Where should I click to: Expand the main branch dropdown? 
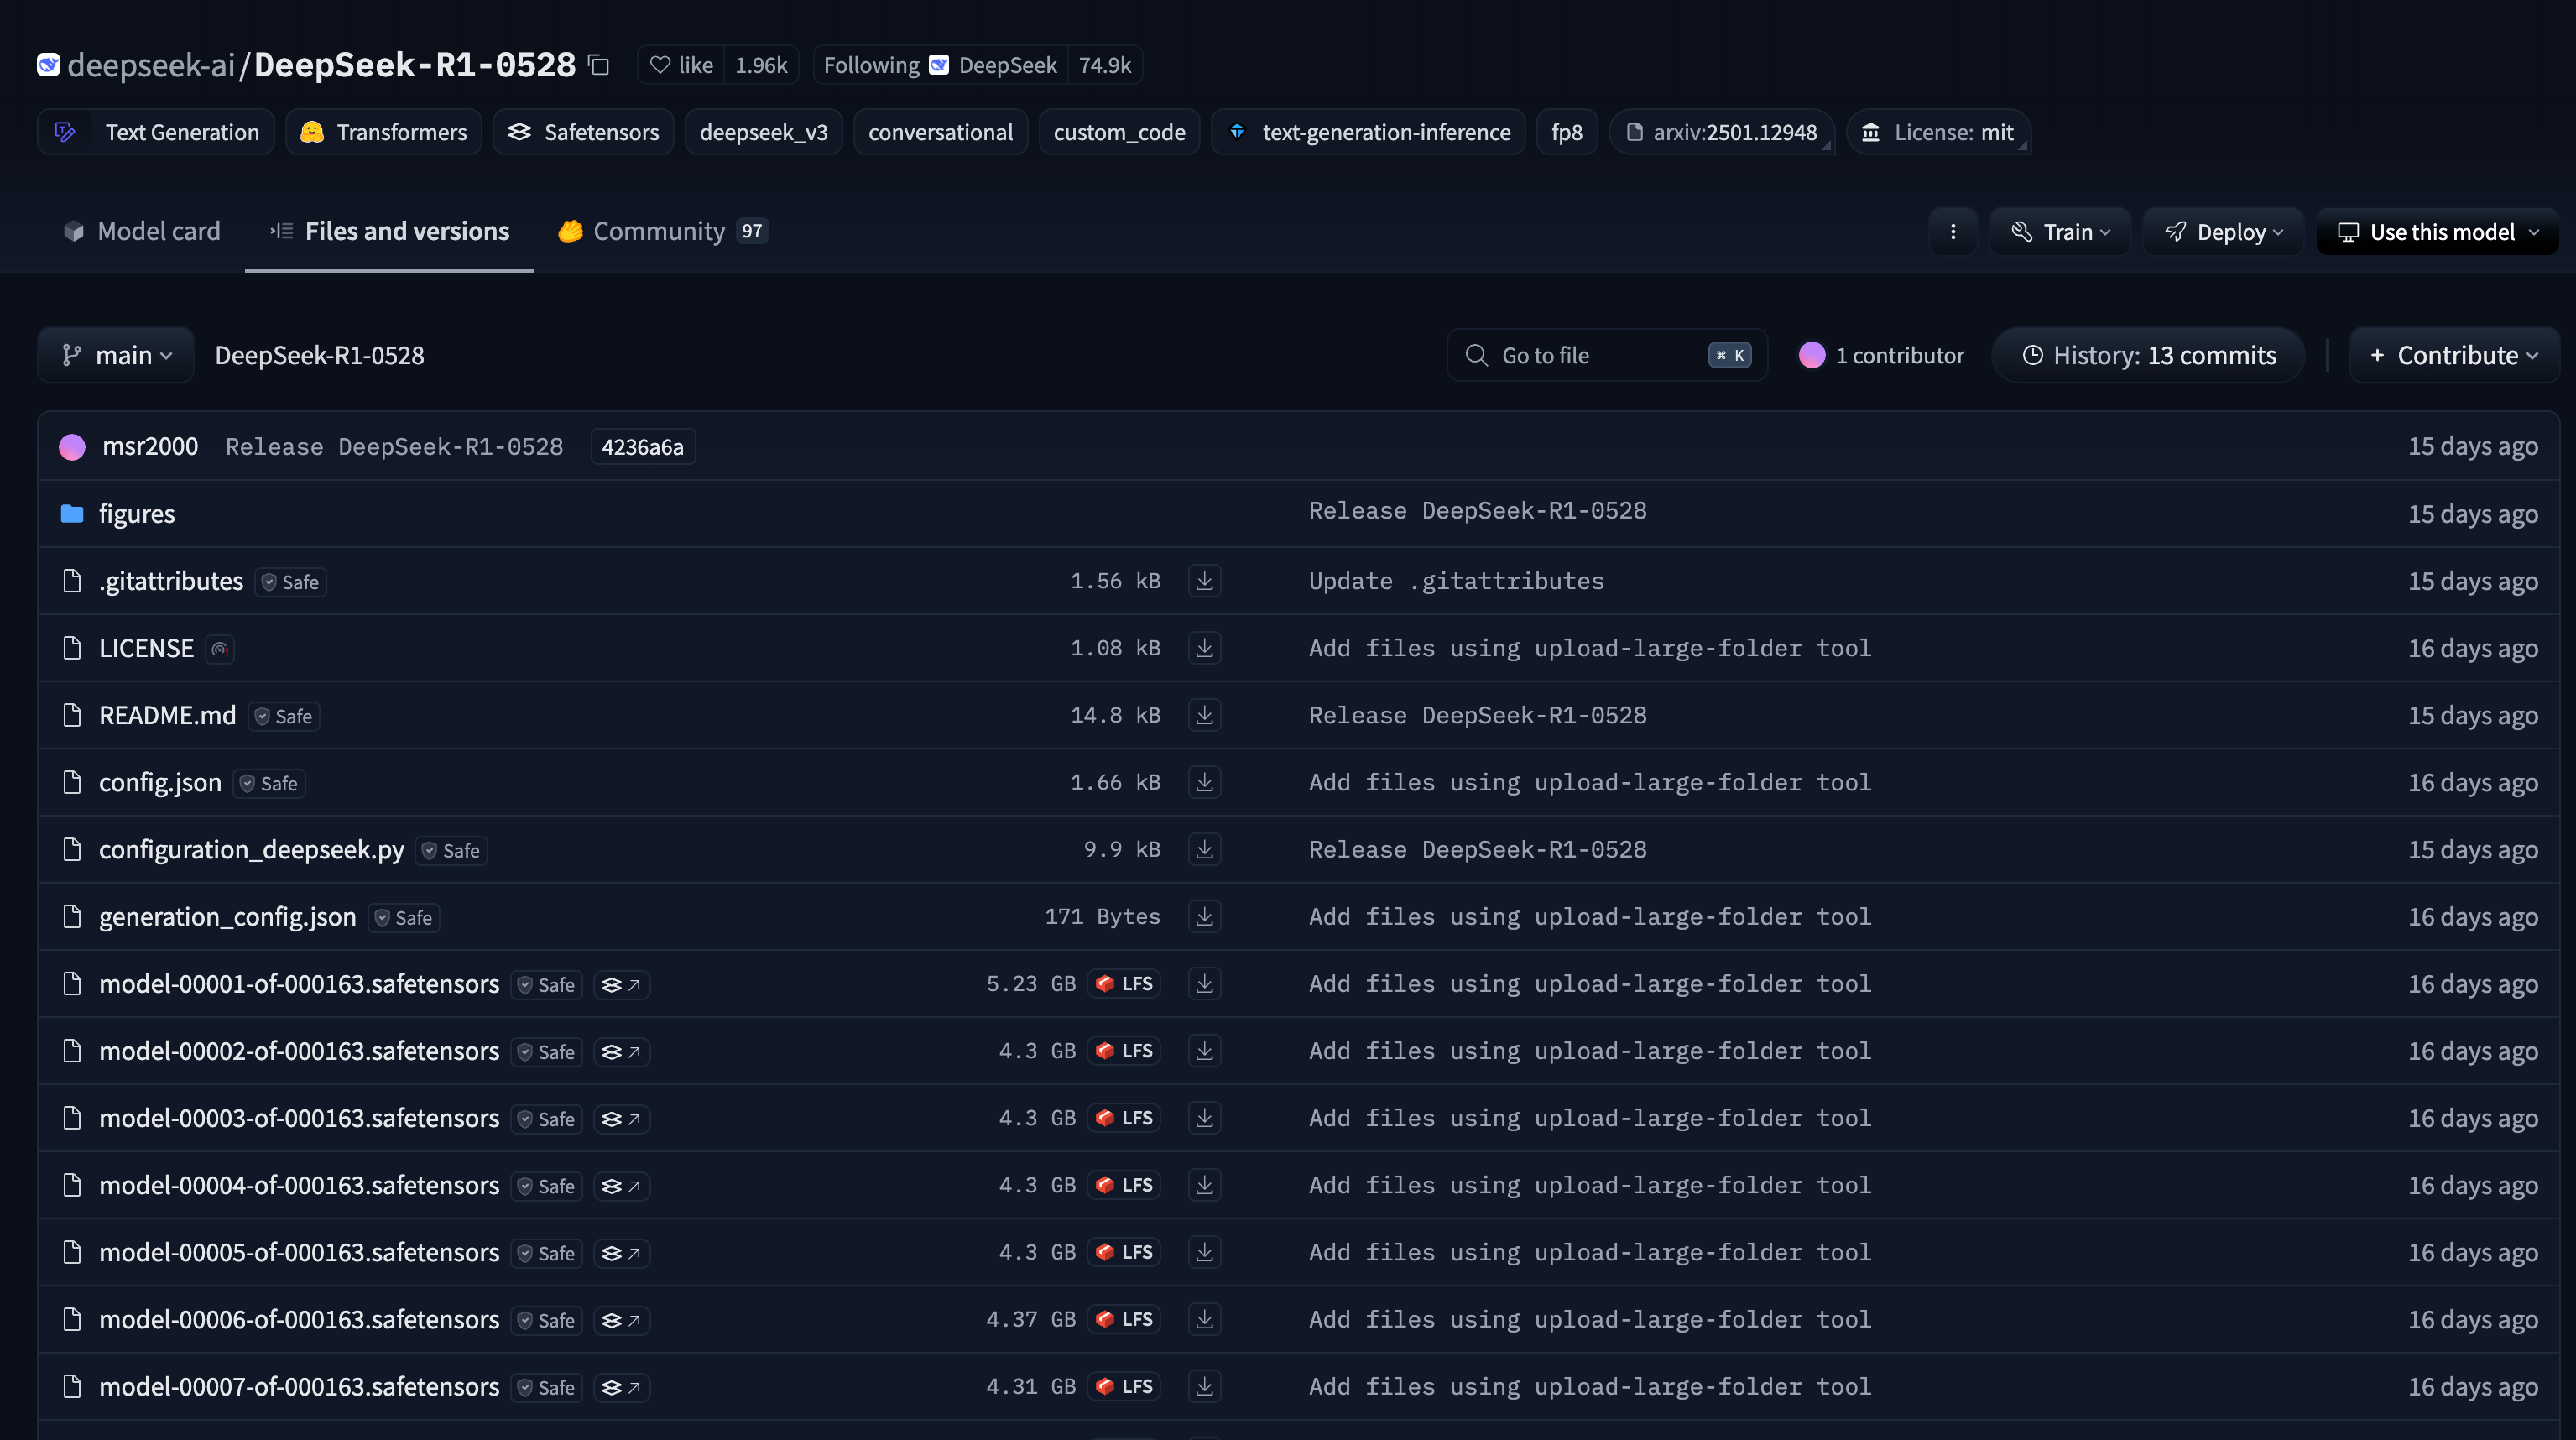(x=116, y=355)
